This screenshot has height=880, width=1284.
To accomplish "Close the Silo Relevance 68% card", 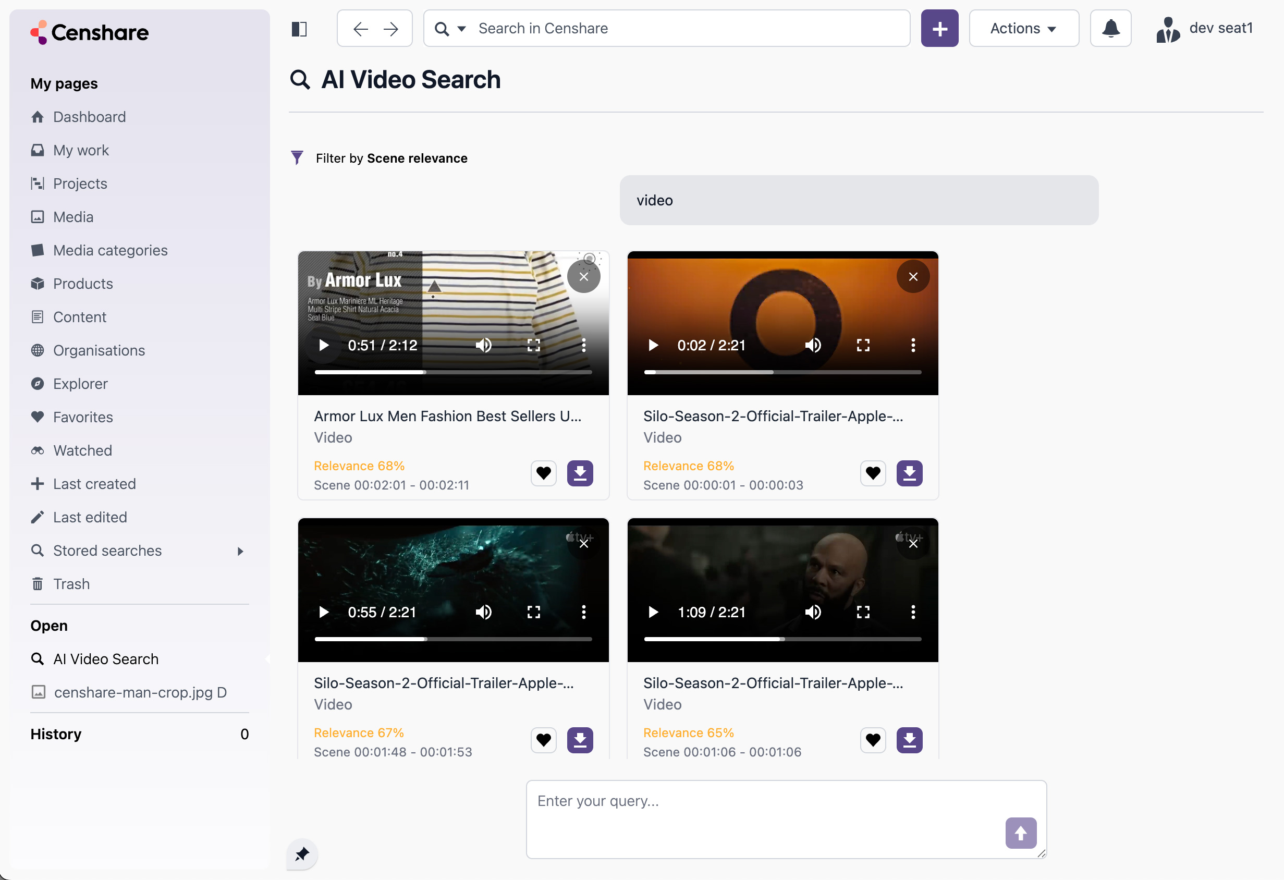I will [913, 277].
